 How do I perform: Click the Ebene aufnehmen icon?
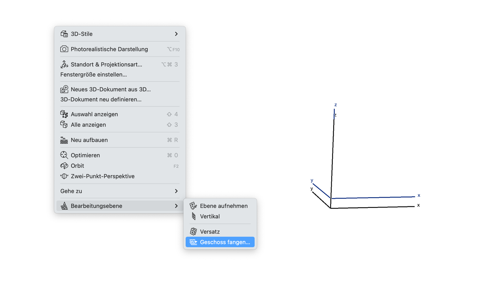[x=193, y=206]
